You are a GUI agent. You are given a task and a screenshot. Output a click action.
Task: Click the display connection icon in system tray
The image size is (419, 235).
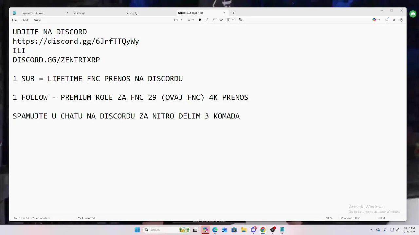click(392, 230)
